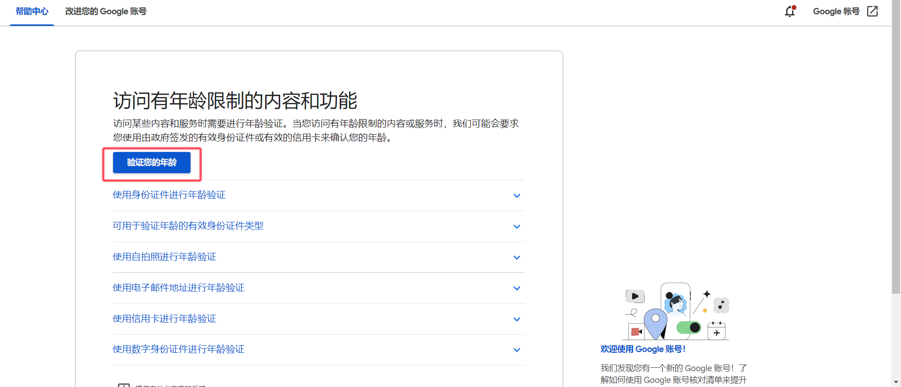Screen dimensions: 901x387
Task: Click the play video icon in the illustration
Action: tap(635, 296)
